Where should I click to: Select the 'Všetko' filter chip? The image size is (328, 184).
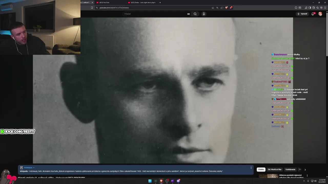[261, 169]
